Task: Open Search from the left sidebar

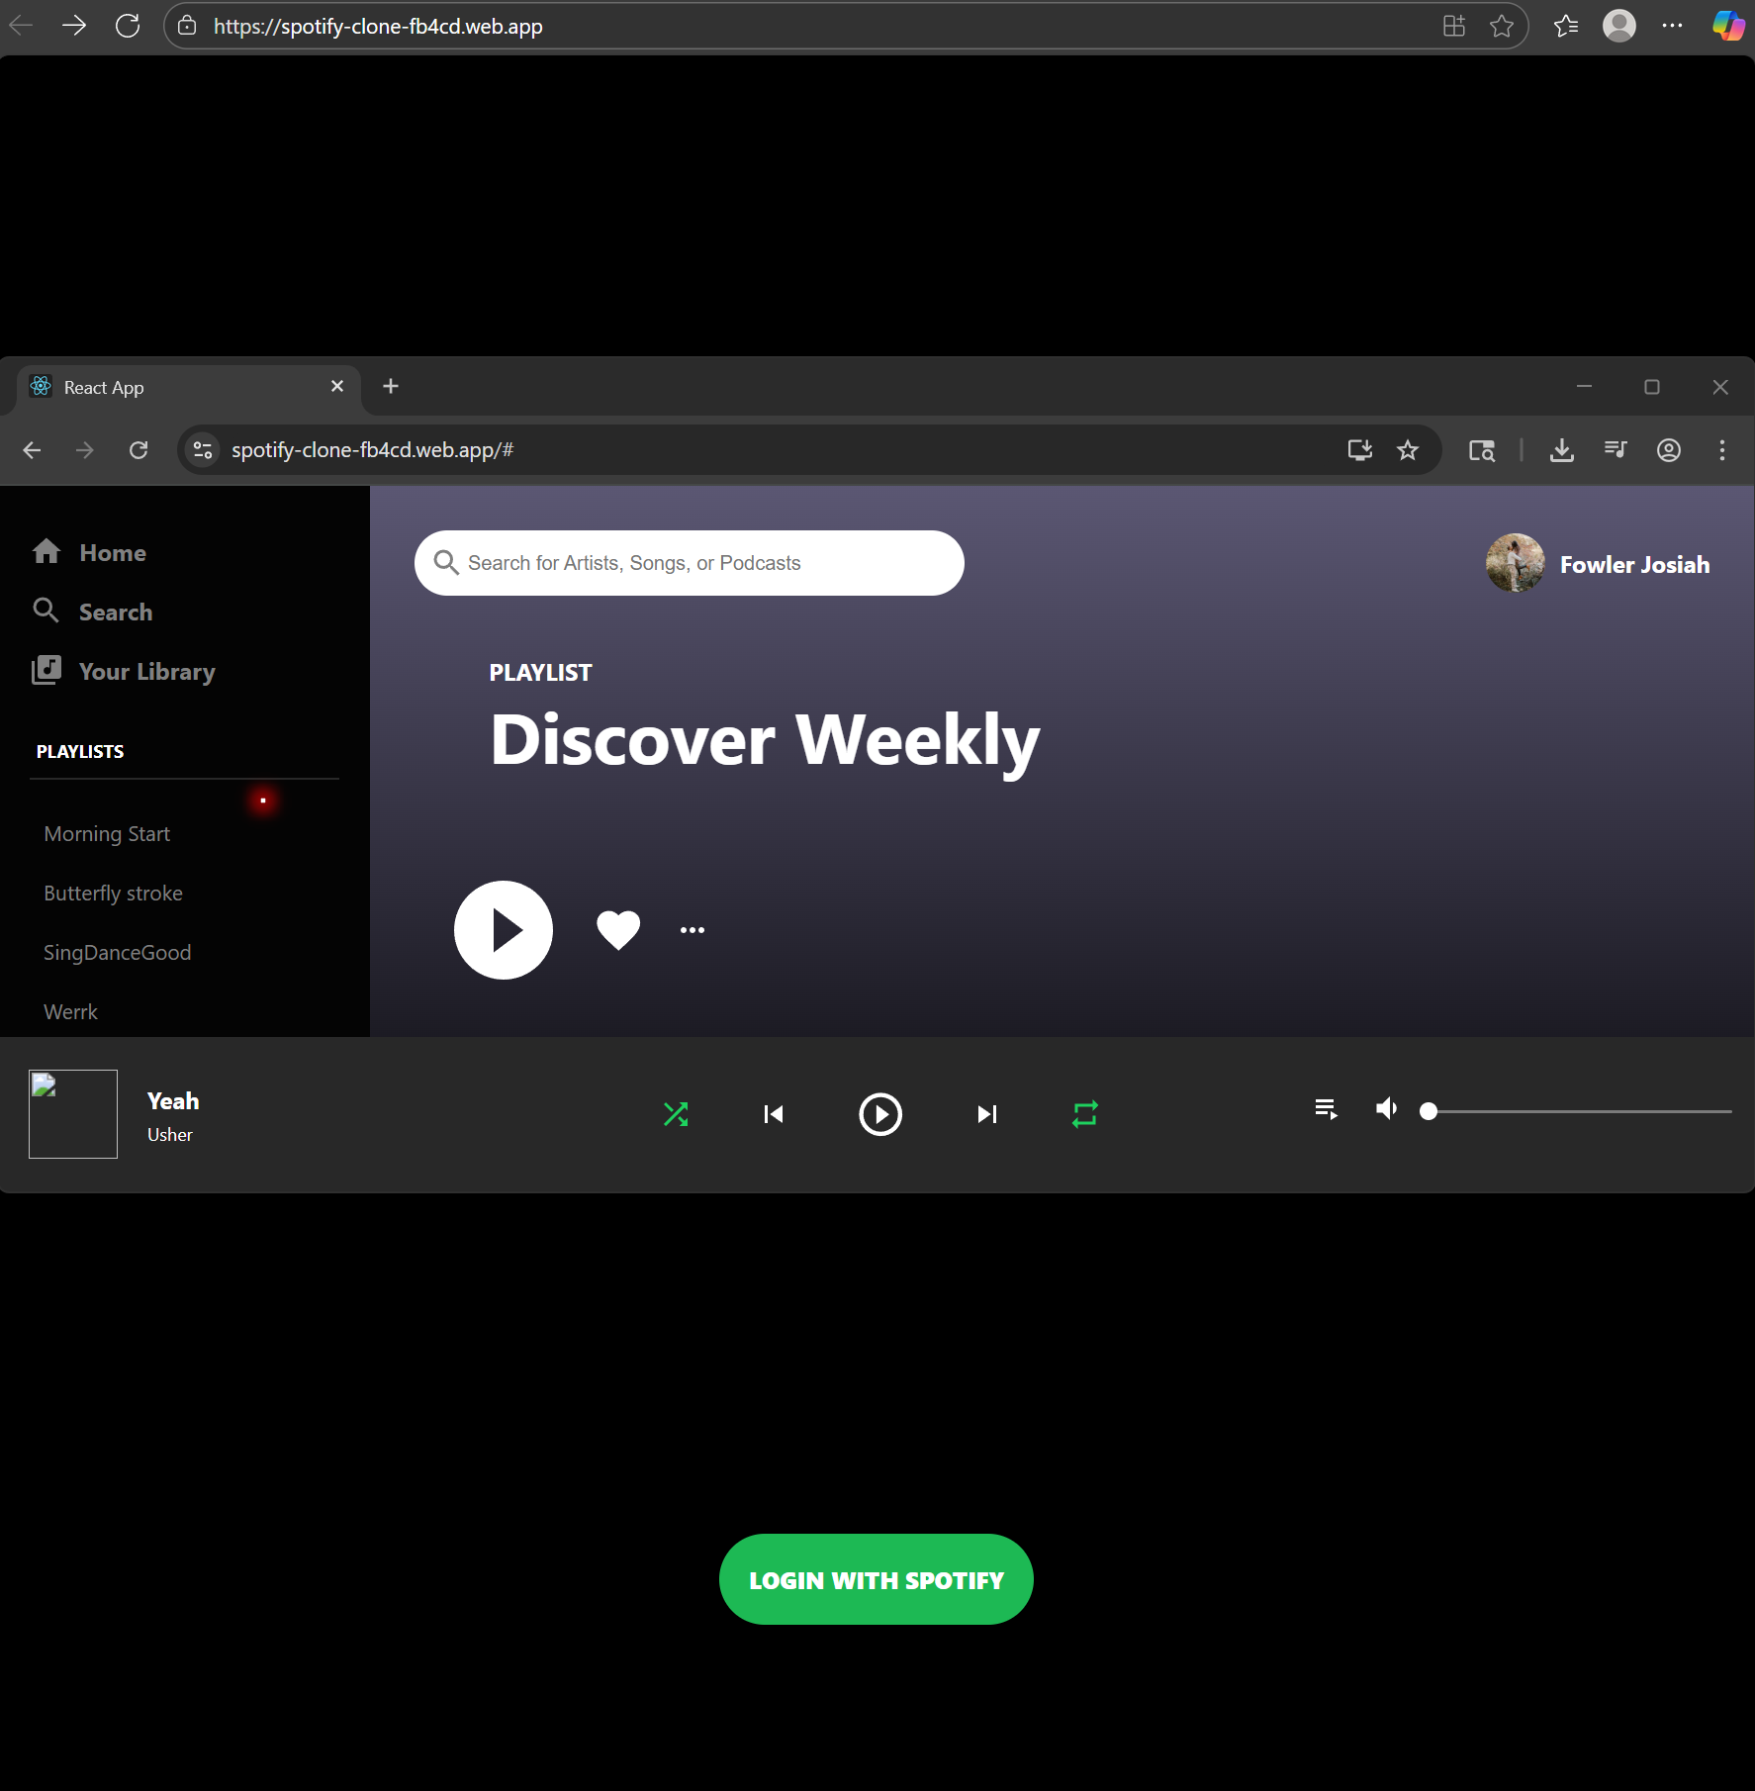Action: coord(46,611)
